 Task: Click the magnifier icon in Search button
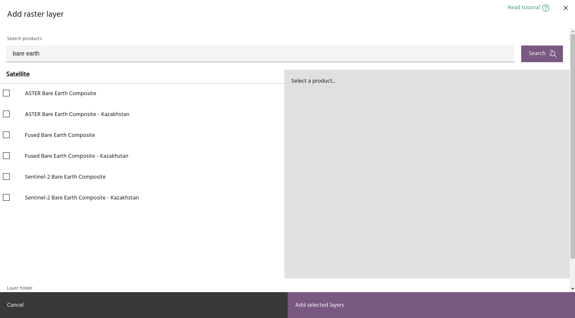553,53
